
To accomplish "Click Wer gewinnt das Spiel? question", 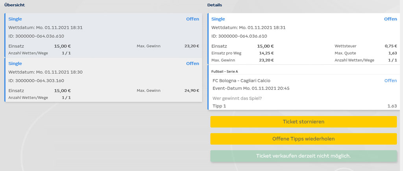I will click(237, 98).
